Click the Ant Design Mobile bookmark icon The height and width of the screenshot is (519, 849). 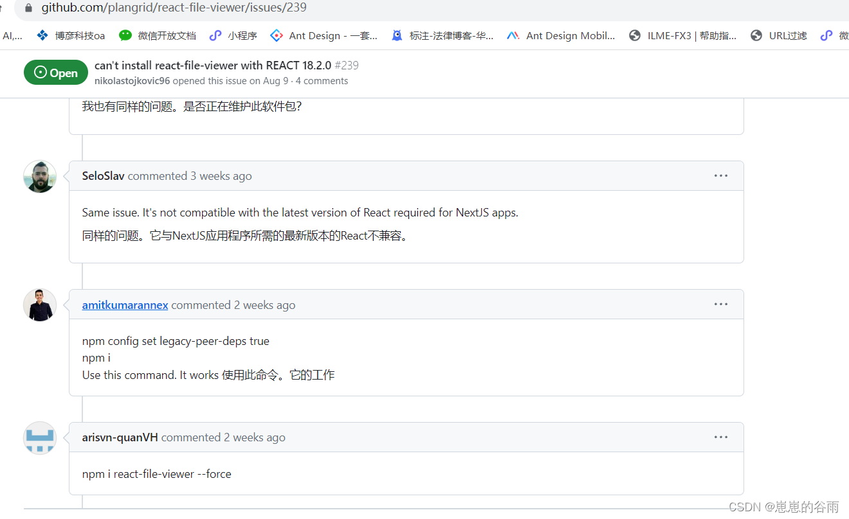(513, 35)
